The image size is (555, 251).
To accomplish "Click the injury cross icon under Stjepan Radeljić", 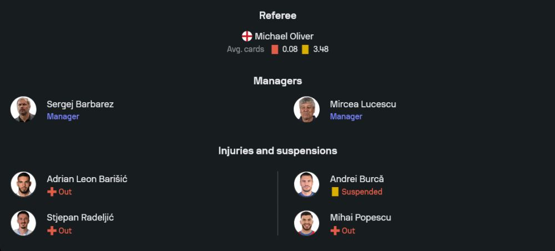I will point(52,231).
